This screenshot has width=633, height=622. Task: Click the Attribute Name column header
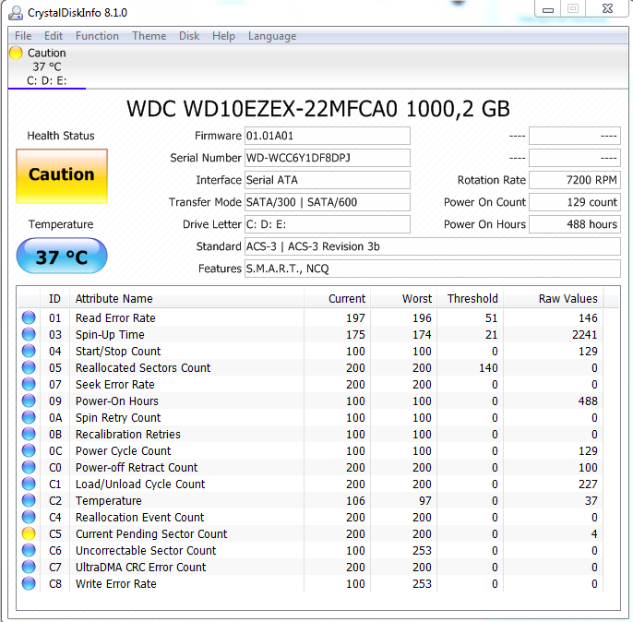tap(186, 299)
